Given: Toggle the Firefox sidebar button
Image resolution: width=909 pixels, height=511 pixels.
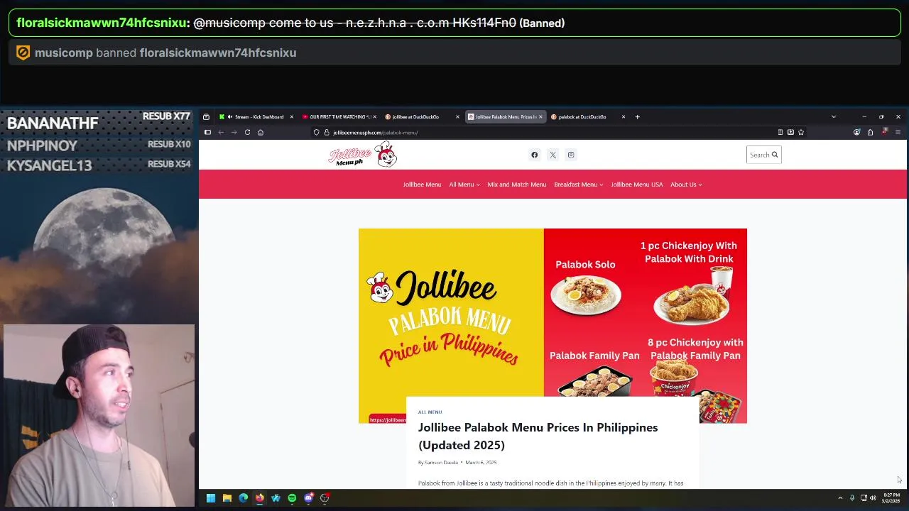Looking at the screenshot, I should (x=207, y=132).
